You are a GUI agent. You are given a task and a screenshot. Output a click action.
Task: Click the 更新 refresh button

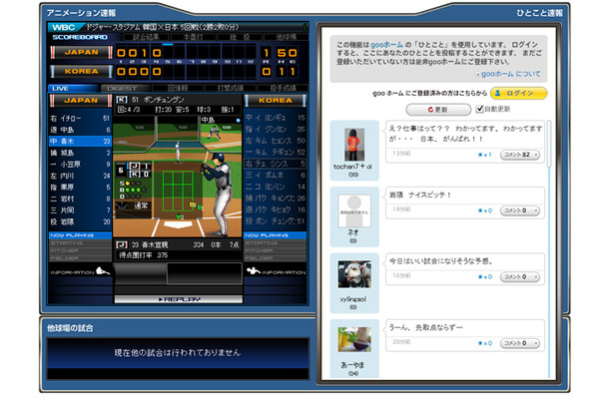click(x=438, y=110)
